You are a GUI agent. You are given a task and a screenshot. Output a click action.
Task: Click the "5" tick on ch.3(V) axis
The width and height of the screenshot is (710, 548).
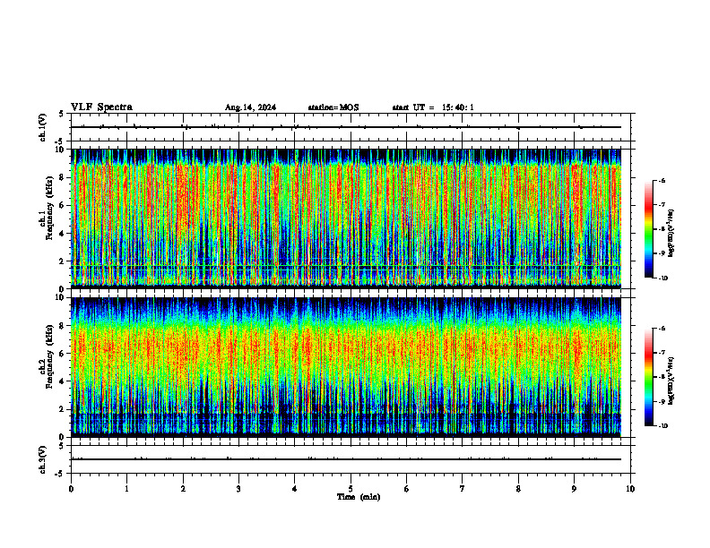(x=62, y=446)
